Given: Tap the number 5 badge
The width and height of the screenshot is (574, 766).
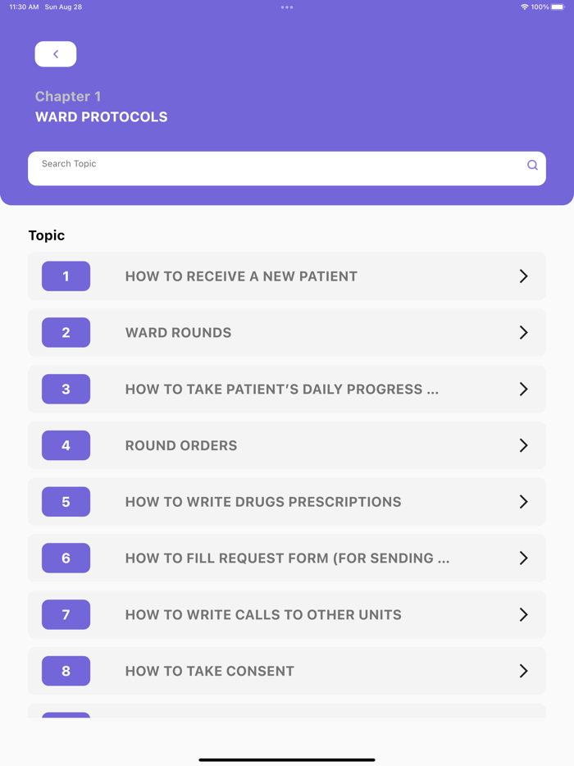Looking at the screenshot, I should [x=66, y=502].
